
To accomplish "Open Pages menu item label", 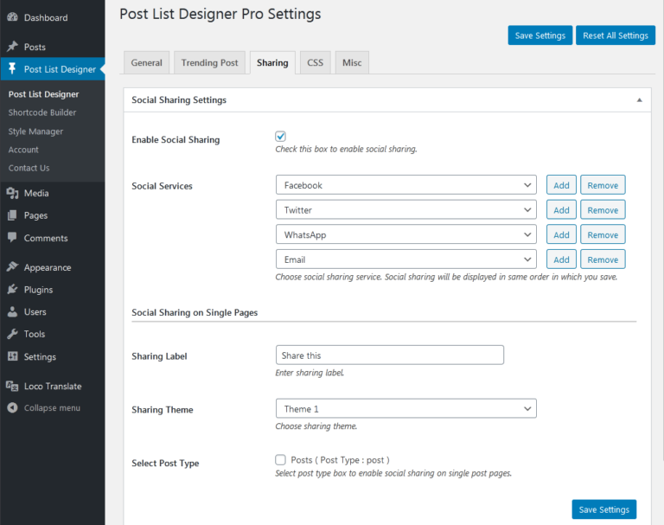I will click(35, 215).
